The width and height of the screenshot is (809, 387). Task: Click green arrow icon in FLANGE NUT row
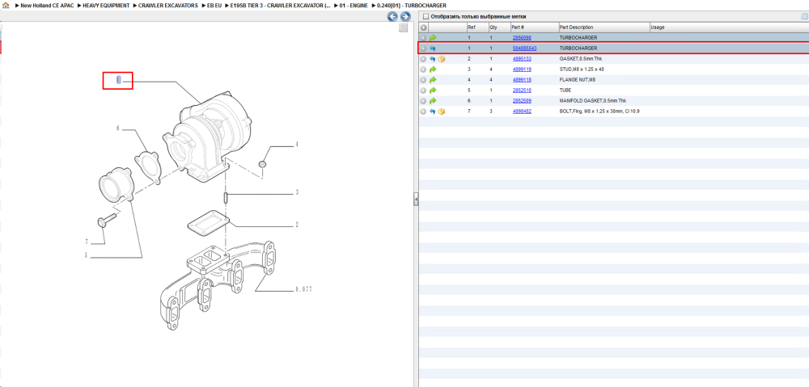tap(433, 80)
